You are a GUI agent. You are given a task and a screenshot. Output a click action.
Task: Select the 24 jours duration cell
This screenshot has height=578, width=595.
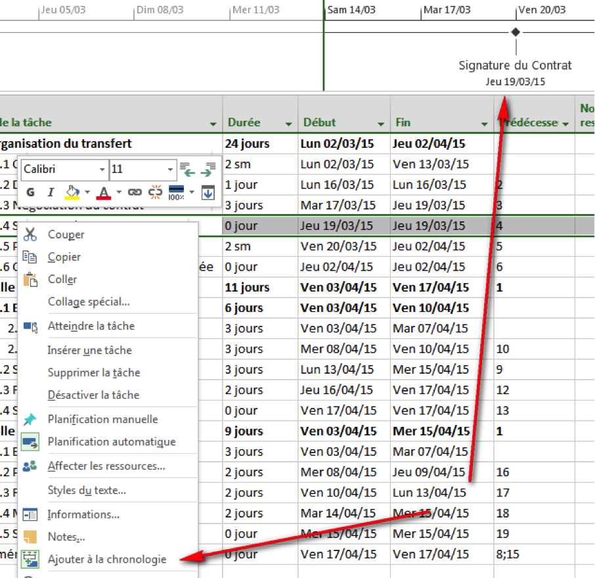click(x=260, y=143)
